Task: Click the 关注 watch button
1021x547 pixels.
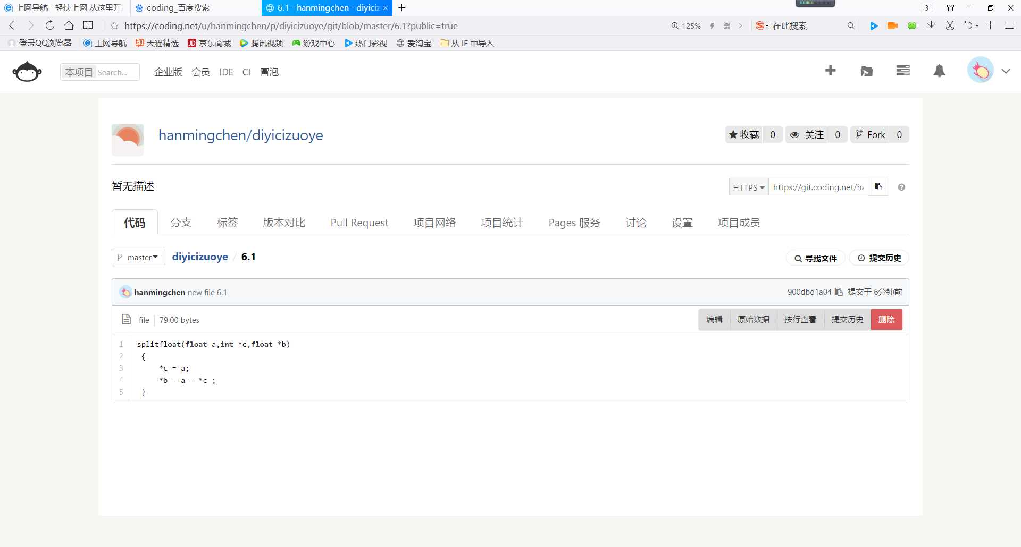Action: (806, 134)
